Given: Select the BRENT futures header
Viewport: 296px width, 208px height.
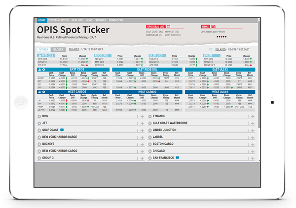Looking at the screenshot, I should pos(212,56).
